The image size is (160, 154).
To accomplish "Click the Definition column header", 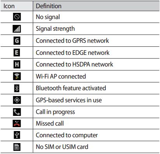I will pyautogui.click(x=49, y=6).
